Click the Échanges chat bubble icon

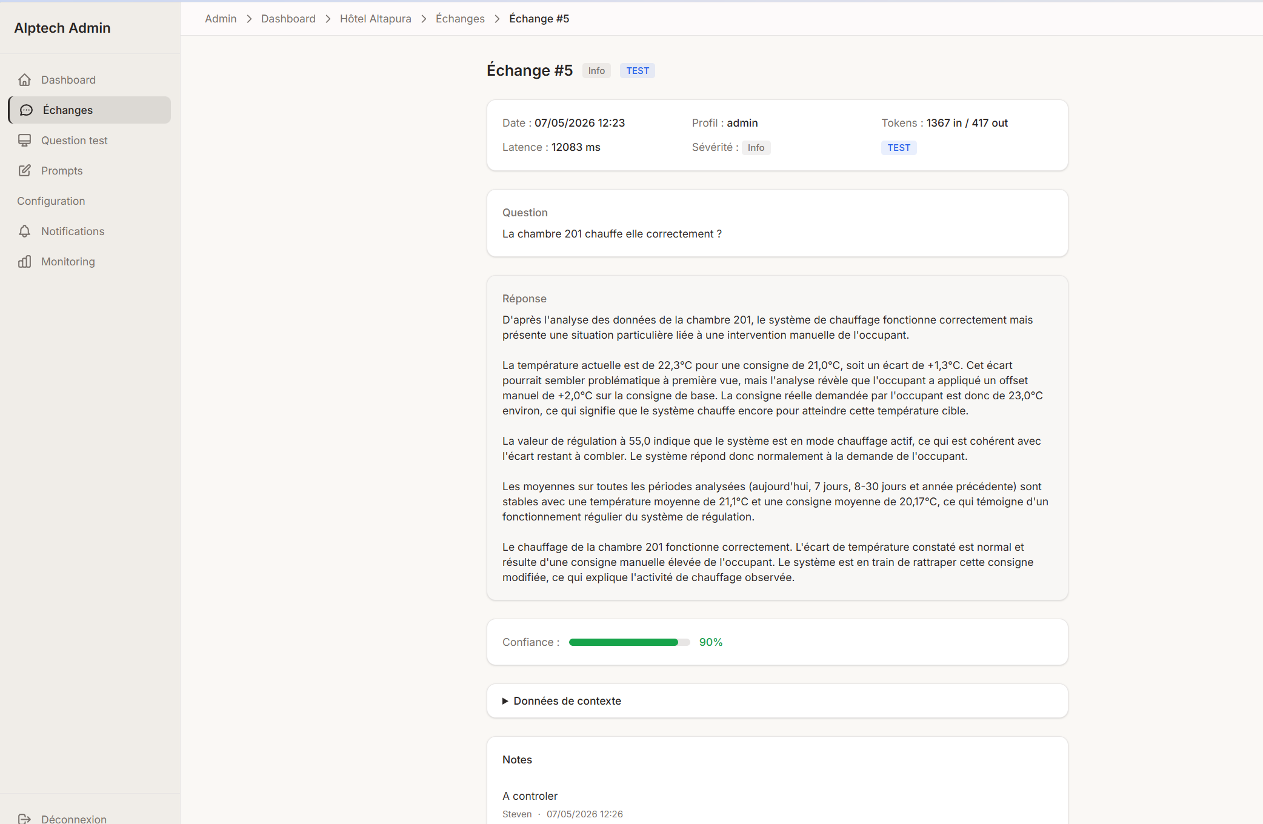click(26, 110)
